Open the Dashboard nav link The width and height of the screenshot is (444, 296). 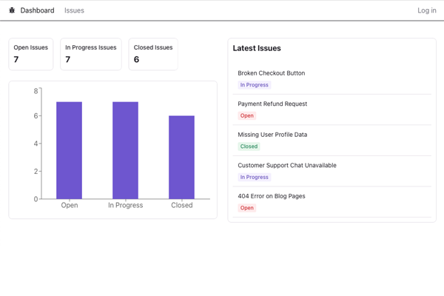37,10
